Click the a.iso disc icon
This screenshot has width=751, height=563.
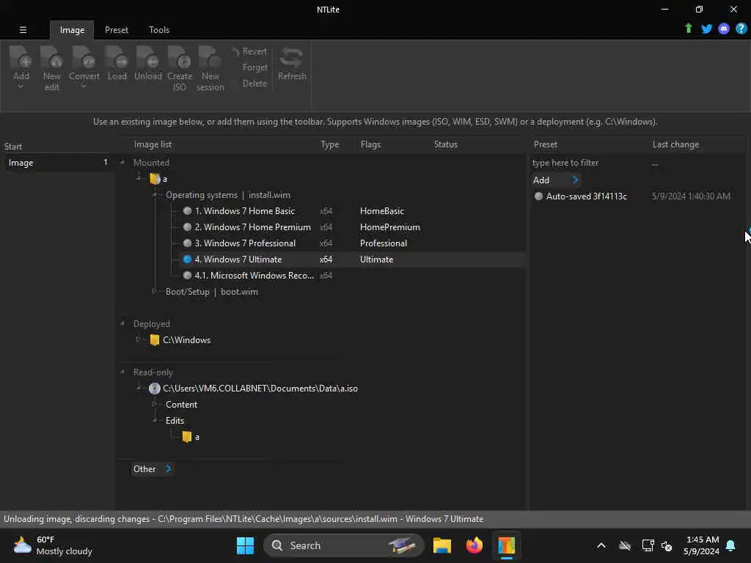click(154, 389)
